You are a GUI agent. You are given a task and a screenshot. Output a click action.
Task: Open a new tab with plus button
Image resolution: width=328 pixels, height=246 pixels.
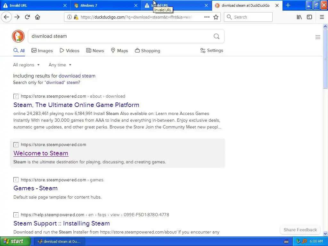[x=288, y=5]
